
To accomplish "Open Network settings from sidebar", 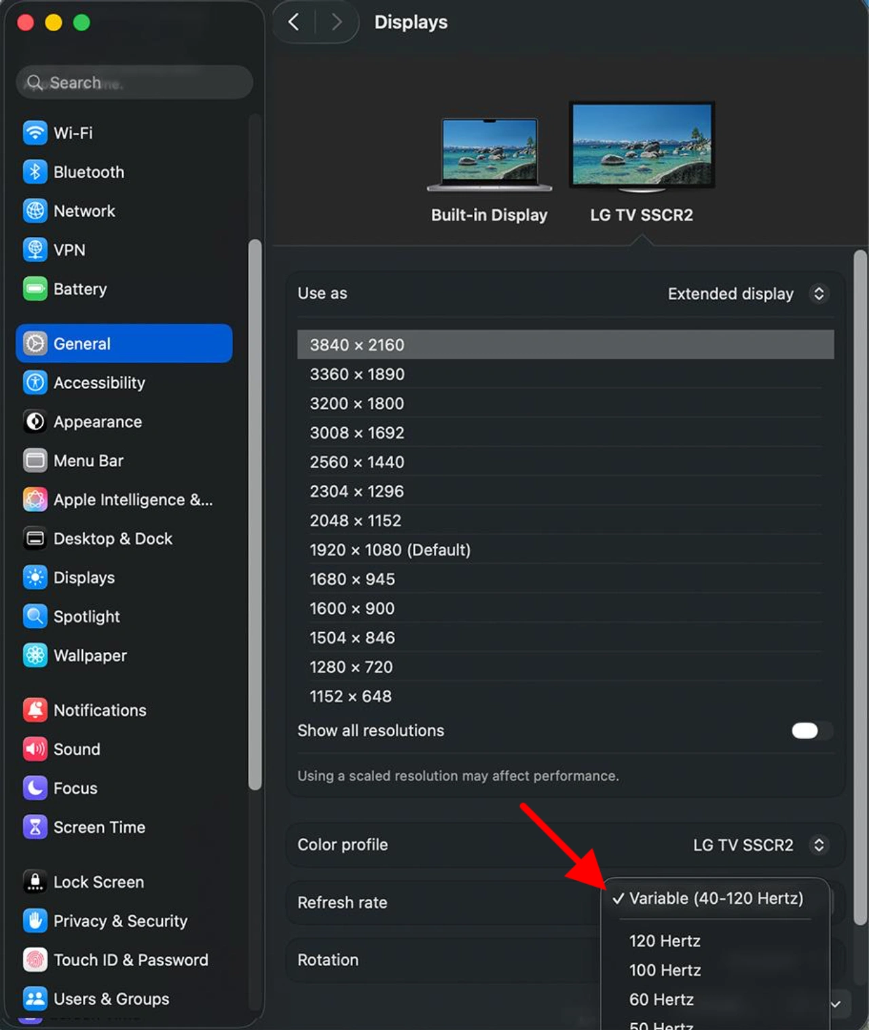I will tap(84, 210).
